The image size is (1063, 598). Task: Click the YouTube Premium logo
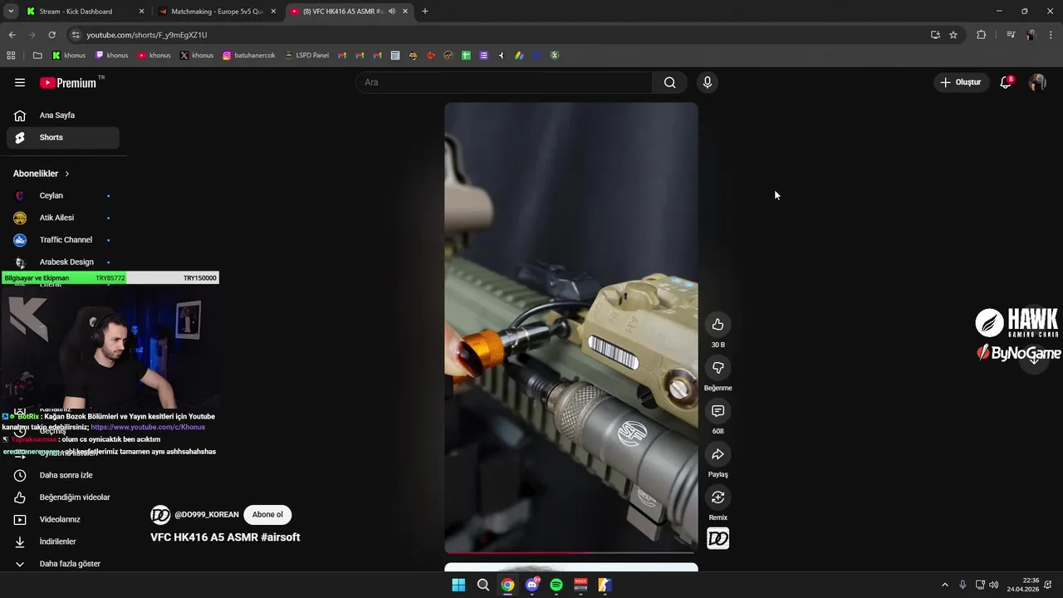[x=68, y=83]
